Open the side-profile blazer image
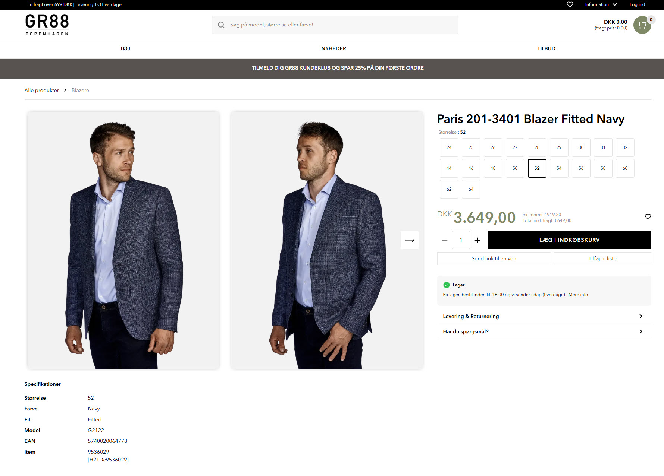The width and height of the screenshot is (664, 476). tap(327, 240)
